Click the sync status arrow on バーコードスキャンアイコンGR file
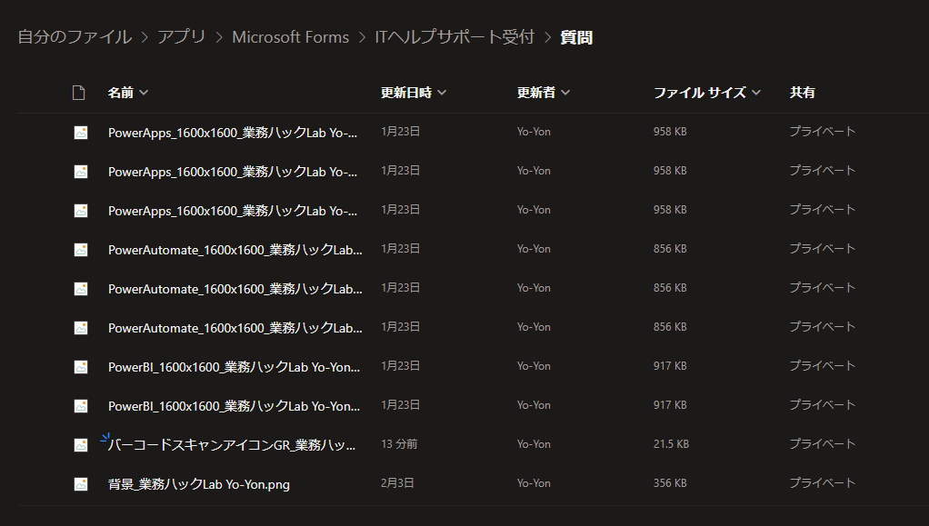This screenshot has height=526, width=929. click(x=103, y=439)
